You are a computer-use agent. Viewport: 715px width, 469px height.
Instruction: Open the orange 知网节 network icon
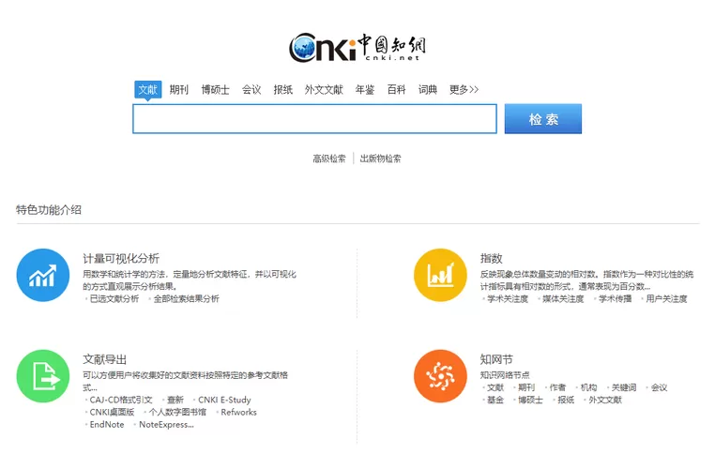[440, 376]
